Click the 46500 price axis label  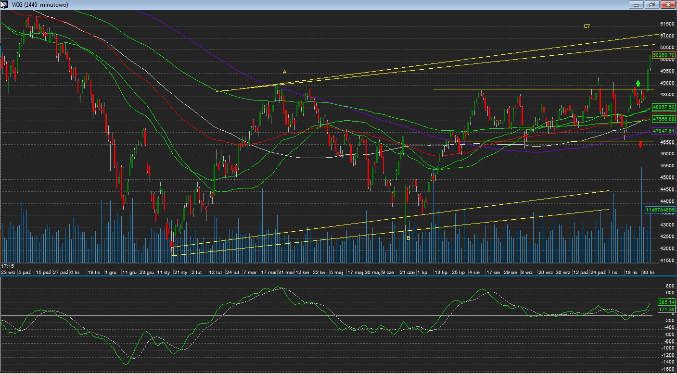point(667,142)
